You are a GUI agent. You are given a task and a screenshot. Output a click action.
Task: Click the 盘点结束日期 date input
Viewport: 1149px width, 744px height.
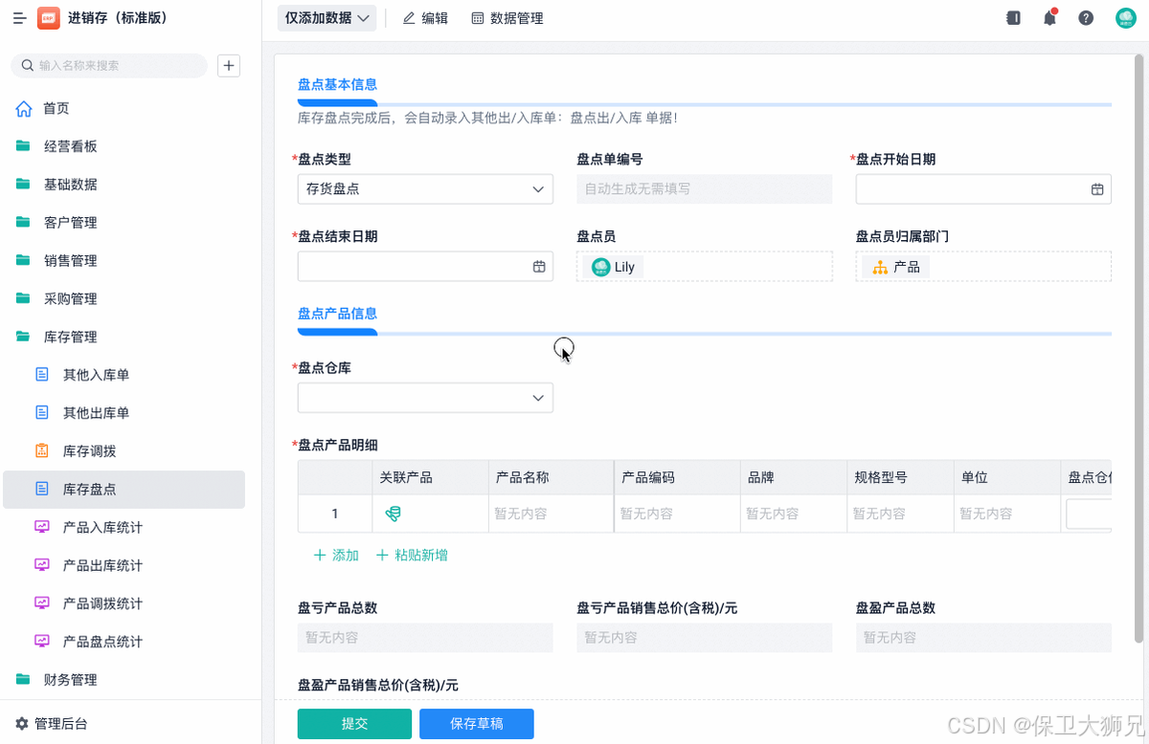click(x=425, y=267)
